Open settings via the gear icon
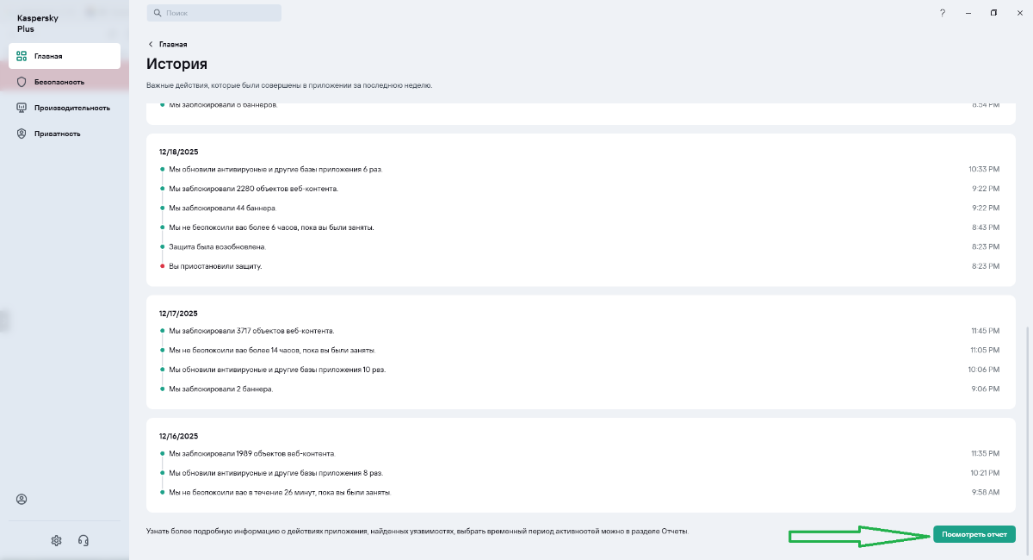 pos(56,540)
